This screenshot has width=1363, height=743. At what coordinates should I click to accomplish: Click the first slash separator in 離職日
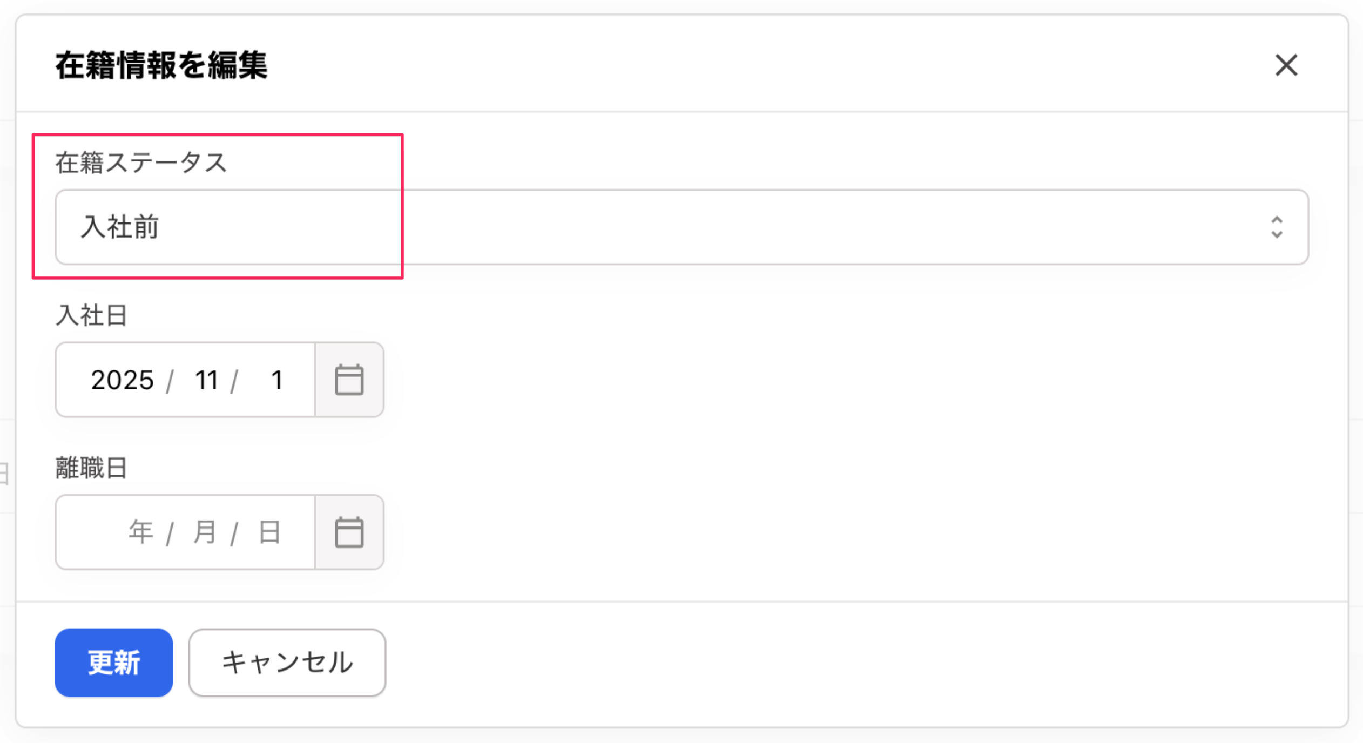pyautogui.click(x=170, y=534)
